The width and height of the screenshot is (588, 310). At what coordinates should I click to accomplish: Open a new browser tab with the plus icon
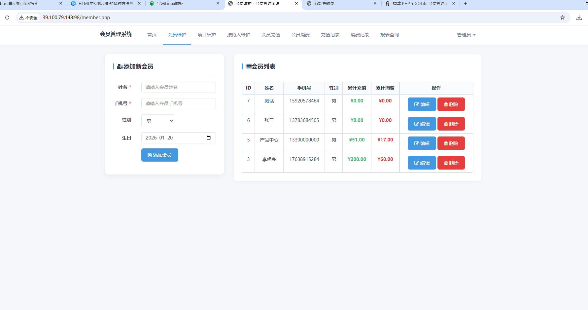coord(466,3)
